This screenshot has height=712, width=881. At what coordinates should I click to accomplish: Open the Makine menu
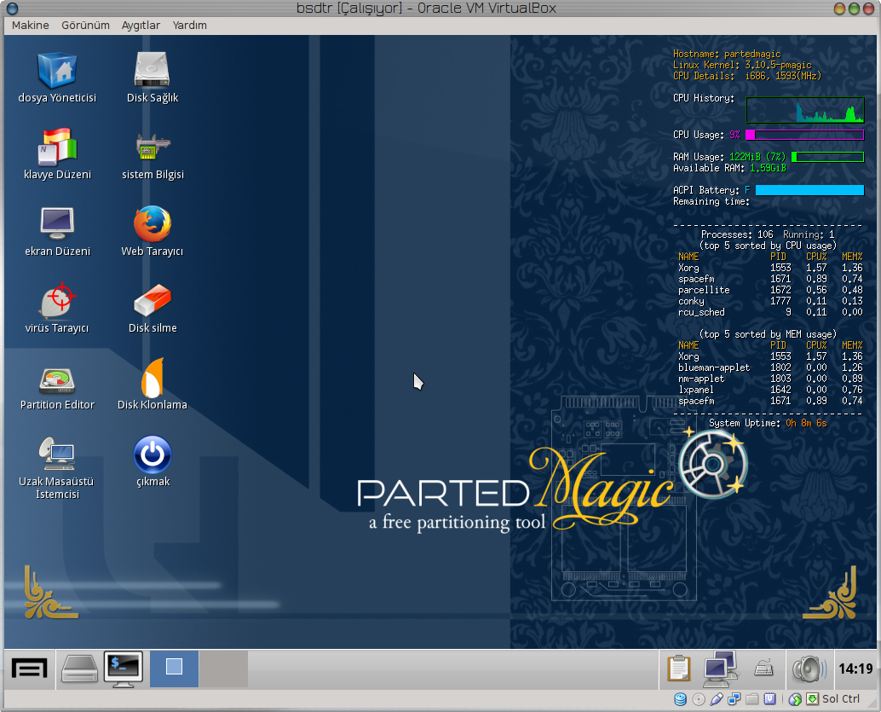(x=31, y=26)
